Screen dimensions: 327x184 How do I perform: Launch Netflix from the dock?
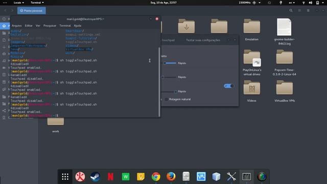click(110, 177)
